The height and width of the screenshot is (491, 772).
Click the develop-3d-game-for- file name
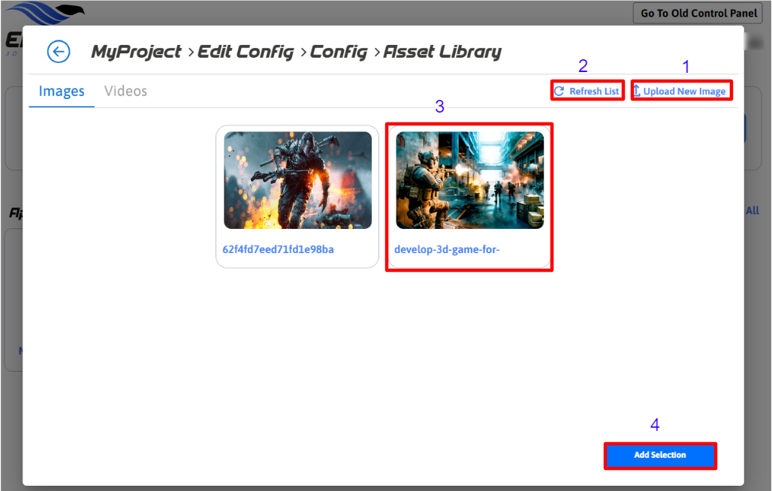(x=447, y=249)
